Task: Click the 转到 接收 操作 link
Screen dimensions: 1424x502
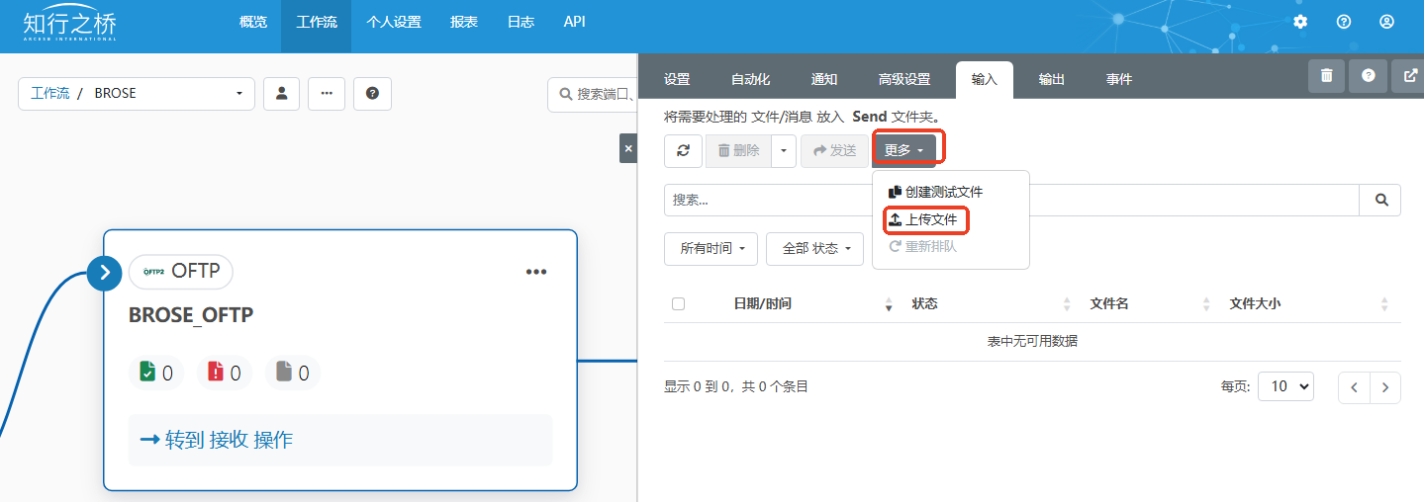Action: tap(217, 440)
